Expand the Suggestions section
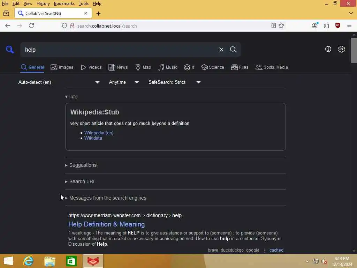 pyautogui.click(x=81, y=165)
